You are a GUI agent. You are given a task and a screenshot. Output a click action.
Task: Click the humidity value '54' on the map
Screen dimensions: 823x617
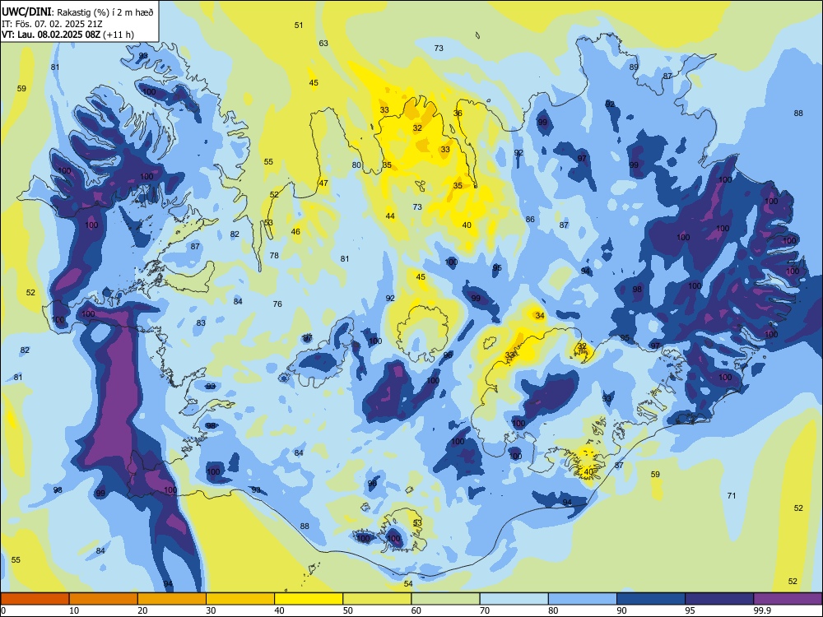coord(408,583)
